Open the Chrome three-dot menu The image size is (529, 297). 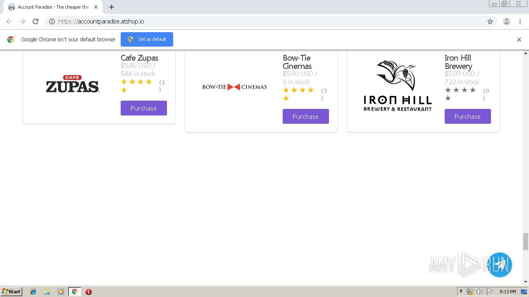pyautogui.click(x=520, y=21)
